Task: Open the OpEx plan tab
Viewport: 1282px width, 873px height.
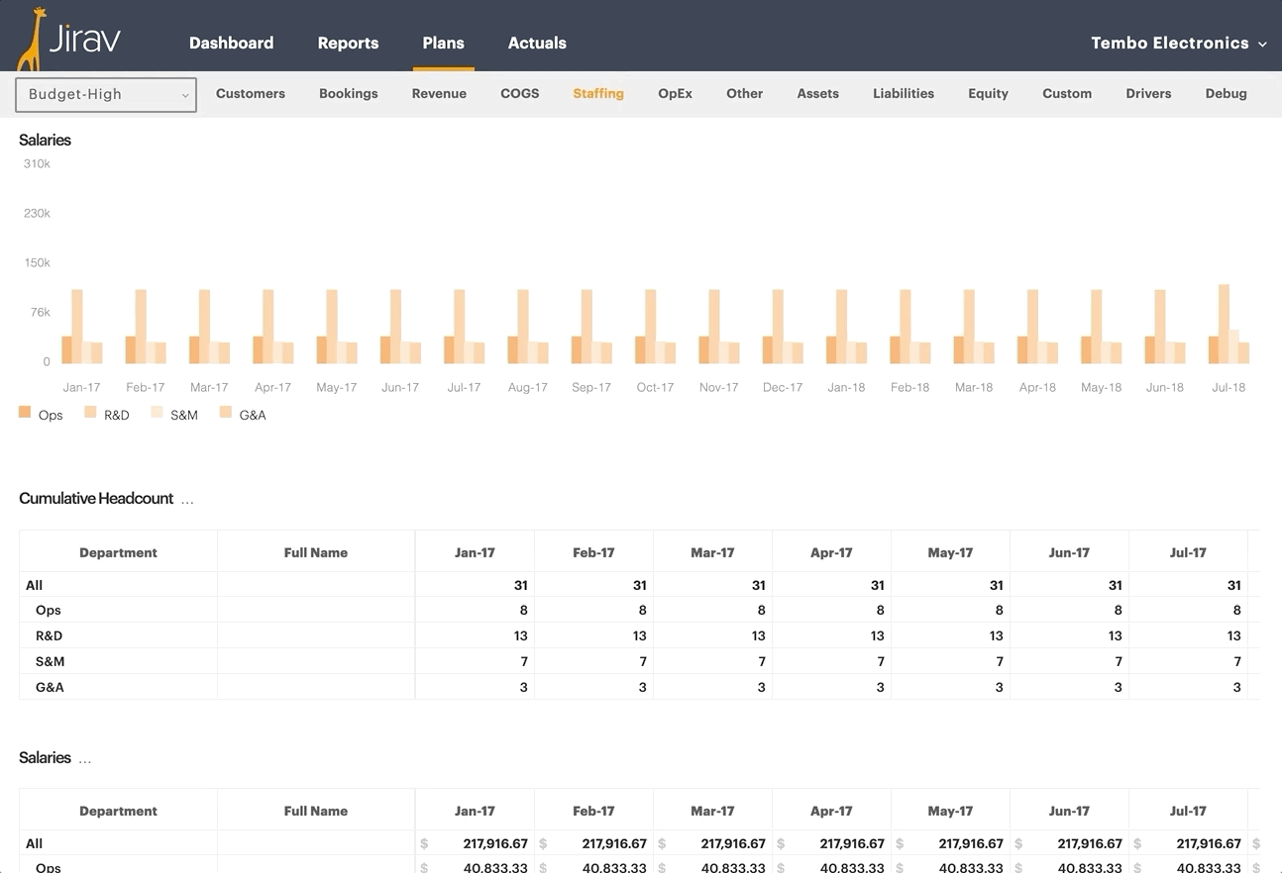Action: tap(675, 94)
